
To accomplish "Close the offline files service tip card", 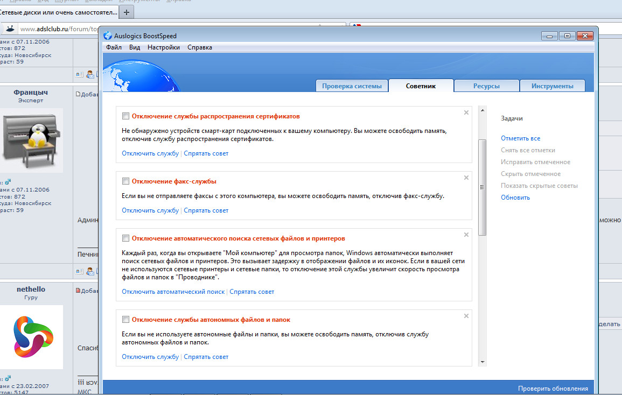I will 466,316.
